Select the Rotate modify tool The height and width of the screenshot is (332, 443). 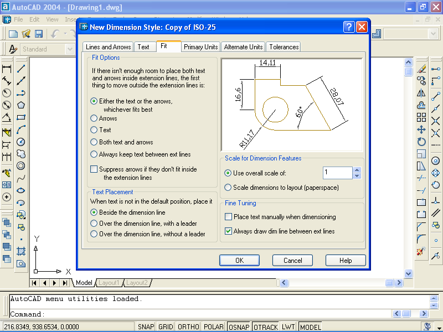[x=421, y=142]
